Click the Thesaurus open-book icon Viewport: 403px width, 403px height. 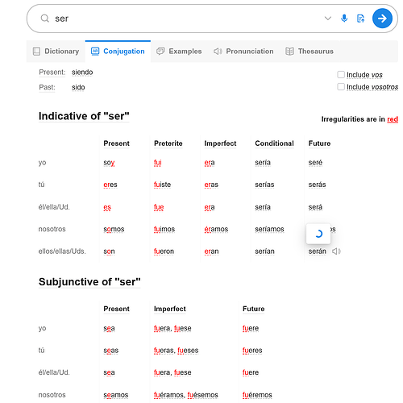click(x=289, y=52)
